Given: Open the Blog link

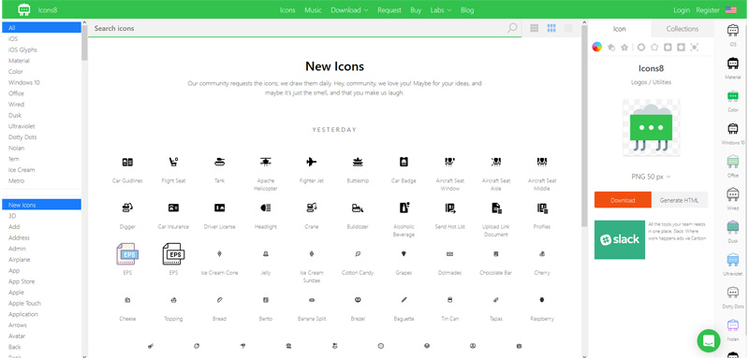Looking at the screenshot, I should pyautogui.click(x=467, y=10).
